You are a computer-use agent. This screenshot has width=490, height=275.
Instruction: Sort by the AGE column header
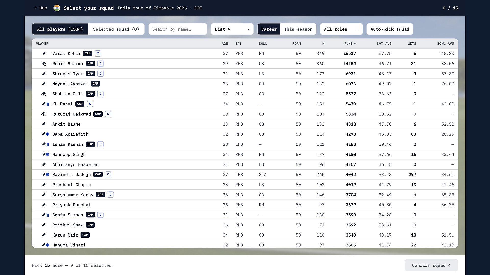click(225, 44)
